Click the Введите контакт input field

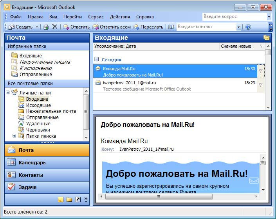[x=206, y=27]
